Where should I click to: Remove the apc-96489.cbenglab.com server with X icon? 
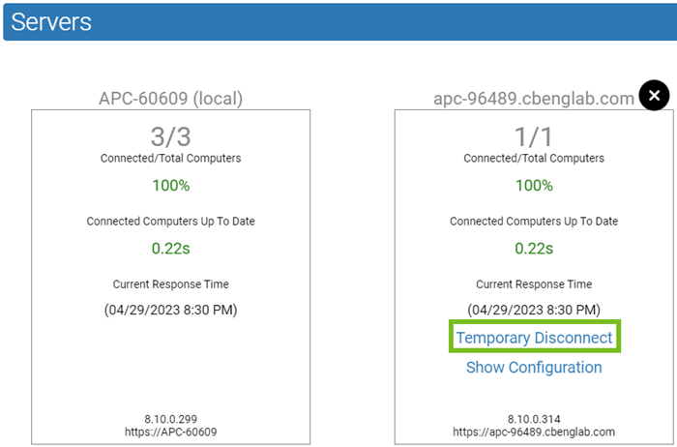pos(654,96)
